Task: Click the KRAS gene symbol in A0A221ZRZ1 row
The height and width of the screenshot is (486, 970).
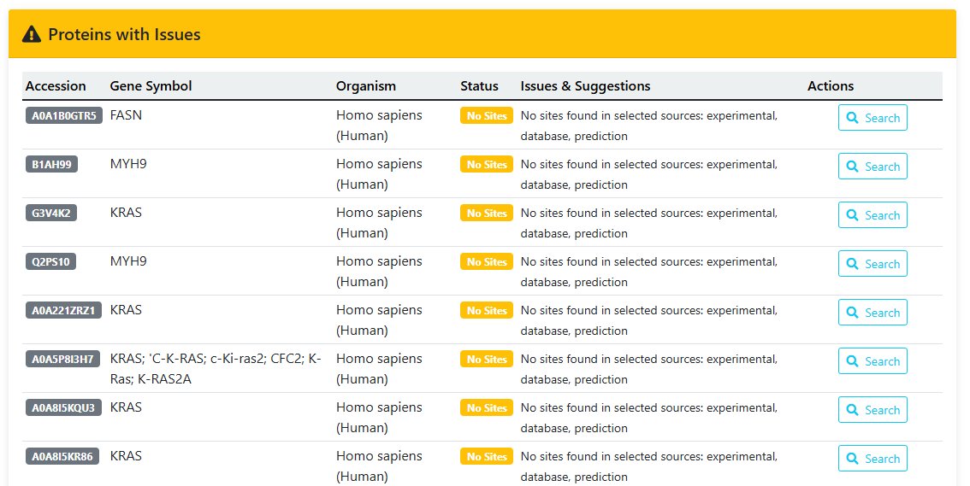Action: pos(126,310)
